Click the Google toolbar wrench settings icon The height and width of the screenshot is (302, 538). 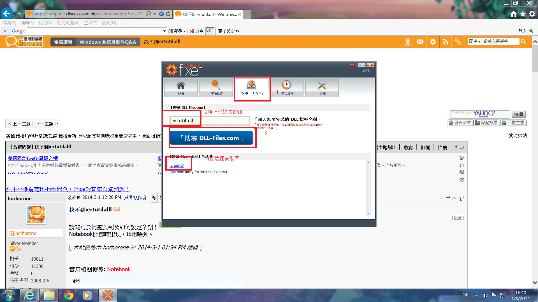coord(531,31)
